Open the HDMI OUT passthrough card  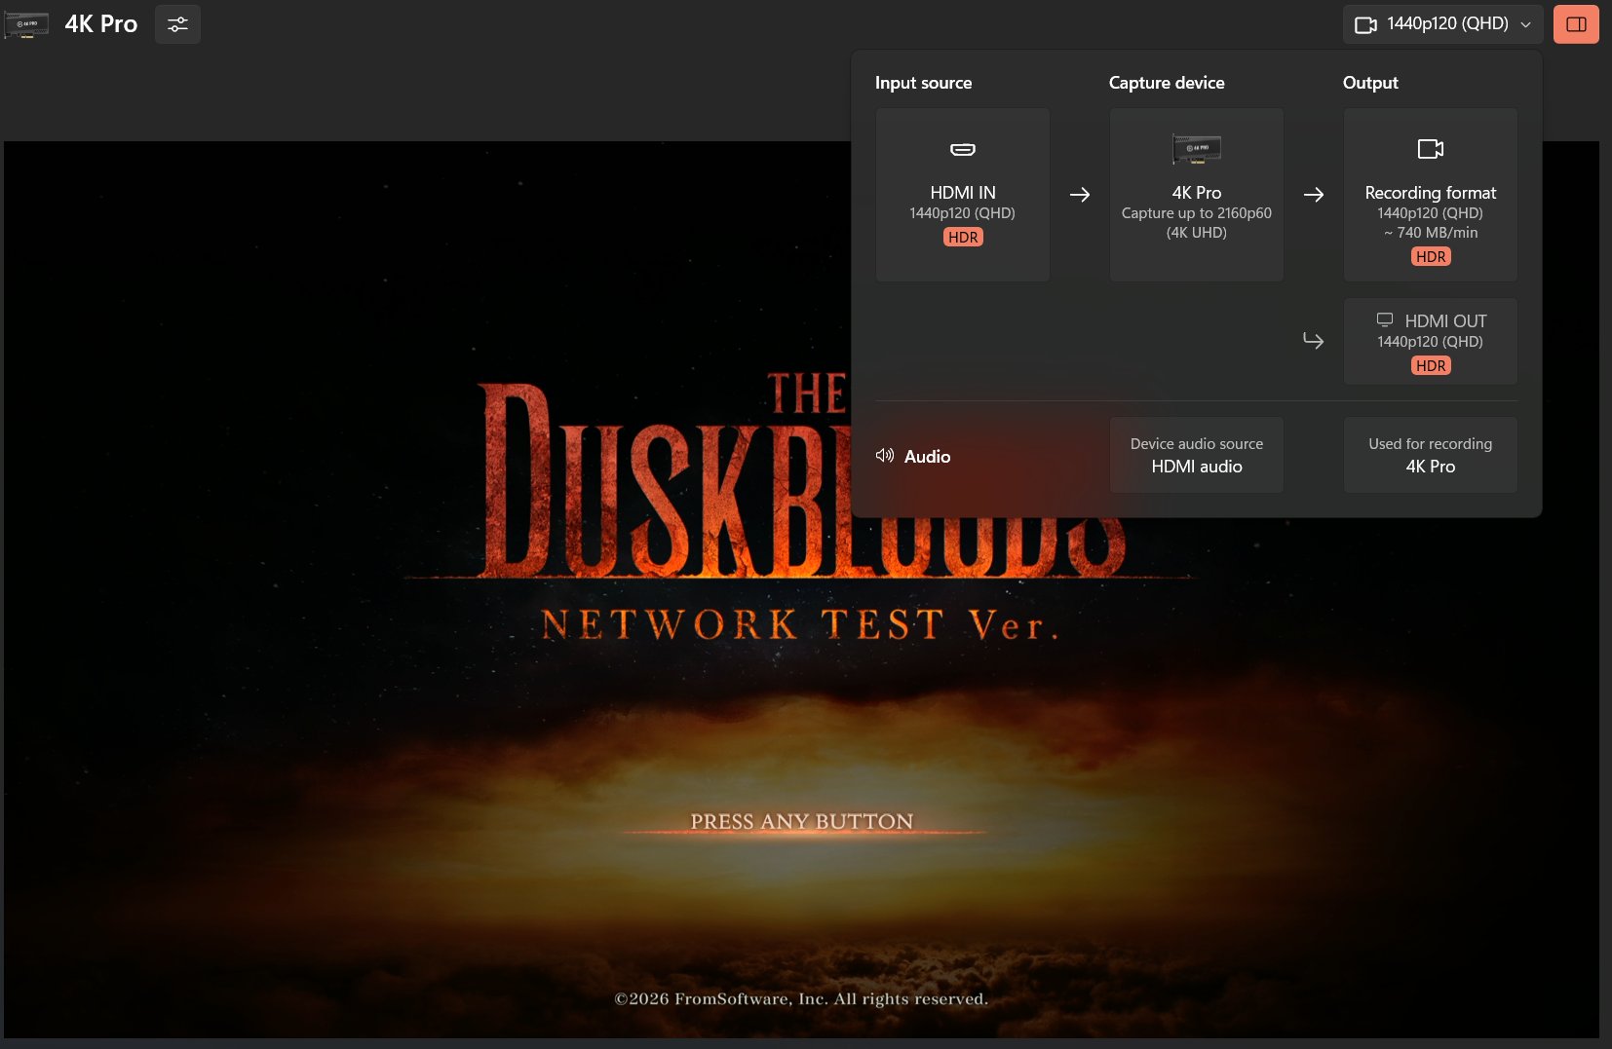pos(1431,341)
